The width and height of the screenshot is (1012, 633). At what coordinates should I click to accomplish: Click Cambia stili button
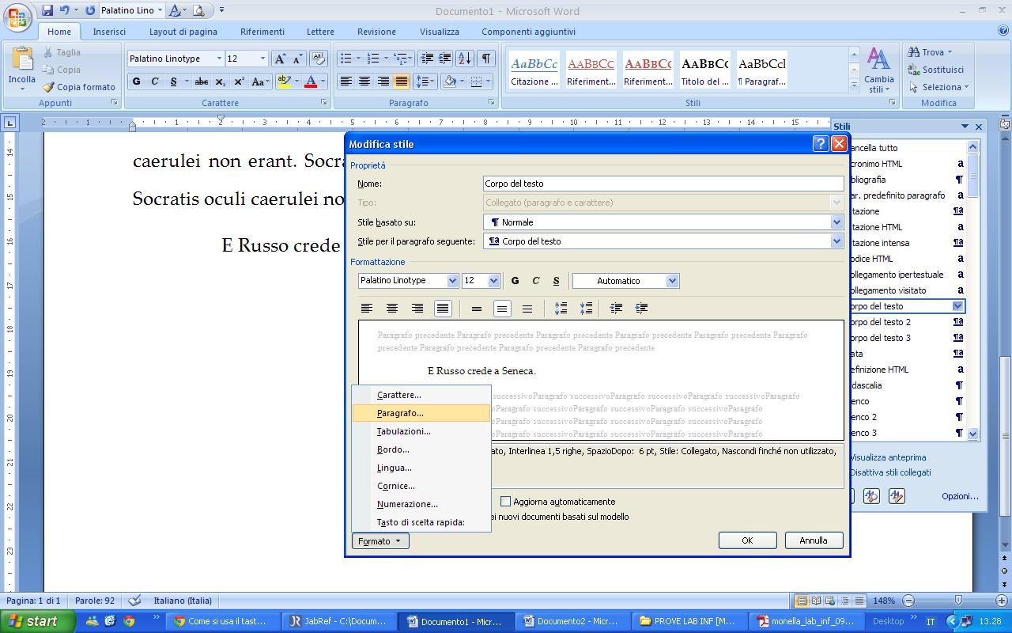tap(878, 70)
